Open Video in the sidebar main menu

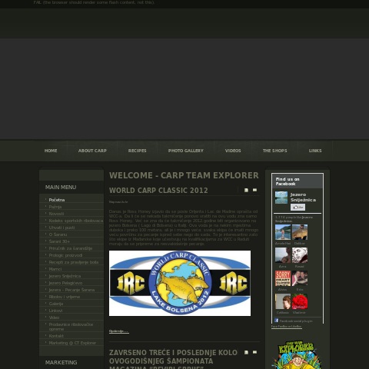coord(54,317)
